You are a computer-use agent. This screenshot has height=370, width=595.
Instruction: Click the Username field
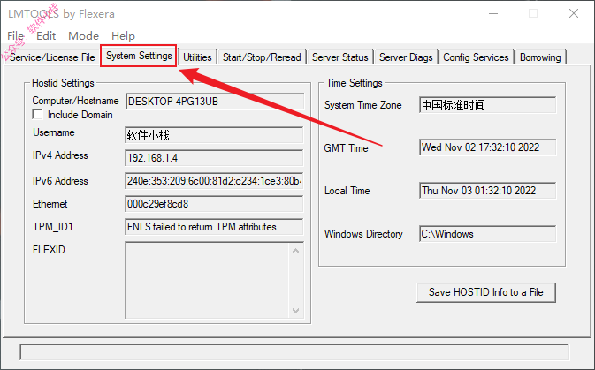tap(215, 135)
